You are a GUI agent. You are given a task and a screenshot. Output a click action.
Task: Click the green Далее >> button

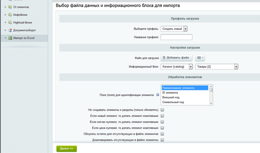pyautogui.click(x=67, y=149)
